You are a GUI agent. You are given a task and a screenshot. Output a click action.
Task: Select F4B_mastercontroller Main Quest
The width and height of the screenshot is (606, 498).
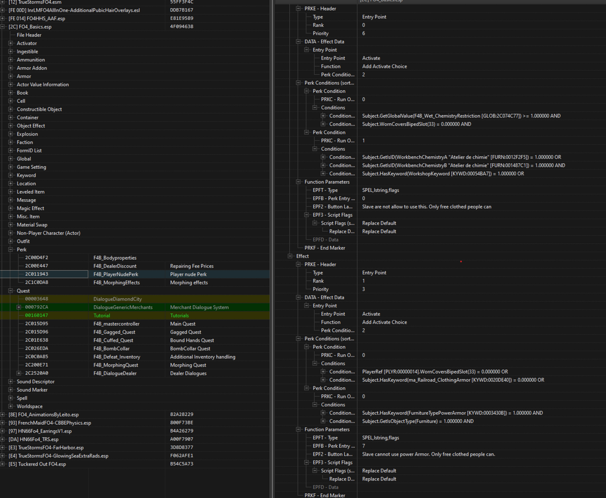tap(135, 324)
